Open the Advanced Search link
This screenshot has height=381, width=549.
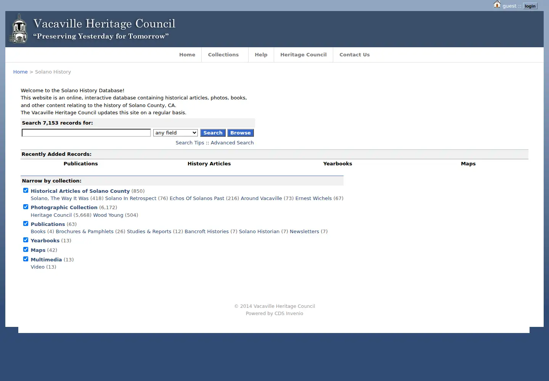[232, 143]
